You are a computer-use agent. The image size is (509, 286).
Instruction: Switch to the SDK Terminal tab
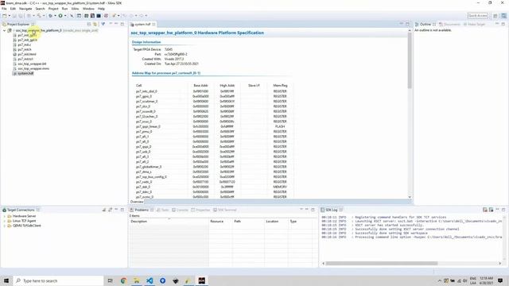[x=225, y=210]
